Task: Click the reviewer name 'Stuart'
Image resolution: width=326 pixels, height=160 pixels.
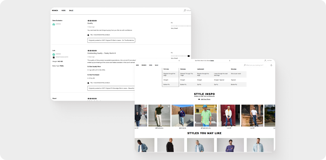Action: point(55,98)
